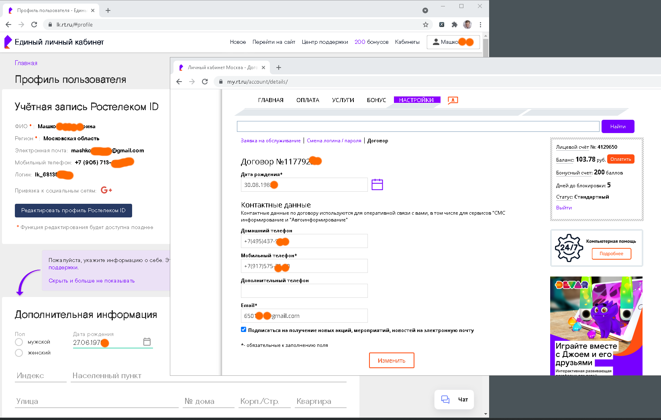Click the Дополнительный телефон input field

[304, 291]
